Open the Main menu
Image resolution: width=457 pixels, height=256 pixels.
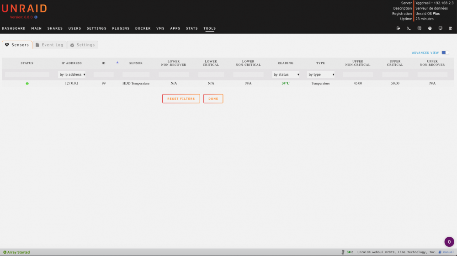(37, 29)
